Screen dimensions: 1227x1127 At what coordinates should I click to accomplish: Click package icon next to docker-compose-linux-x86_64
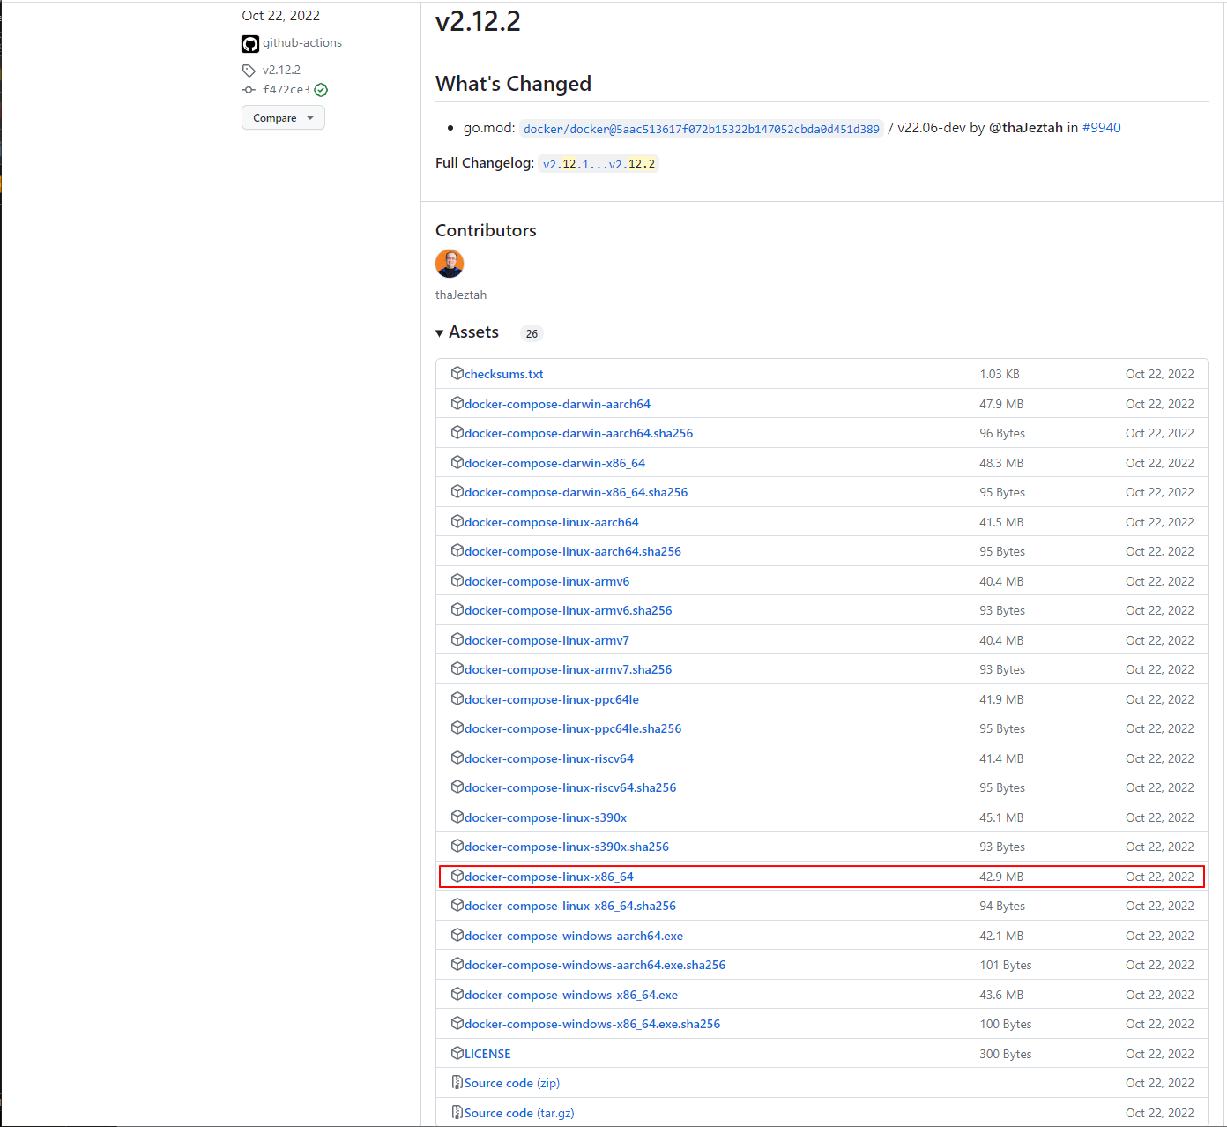click(x=457, y=876)
